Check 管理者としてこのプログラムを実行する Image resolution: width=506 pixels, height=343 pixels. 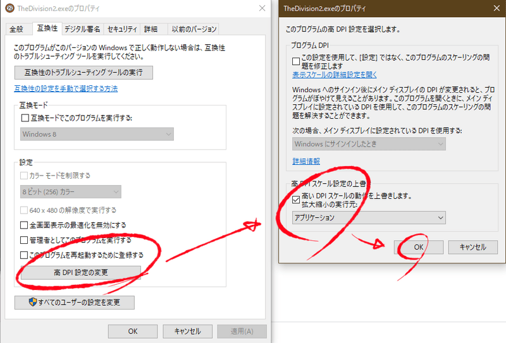coord(24,240)
